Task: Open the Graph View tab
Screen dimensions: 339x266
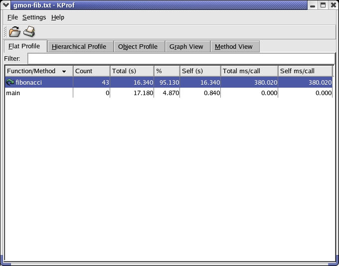Action: [x=186, y=47]
